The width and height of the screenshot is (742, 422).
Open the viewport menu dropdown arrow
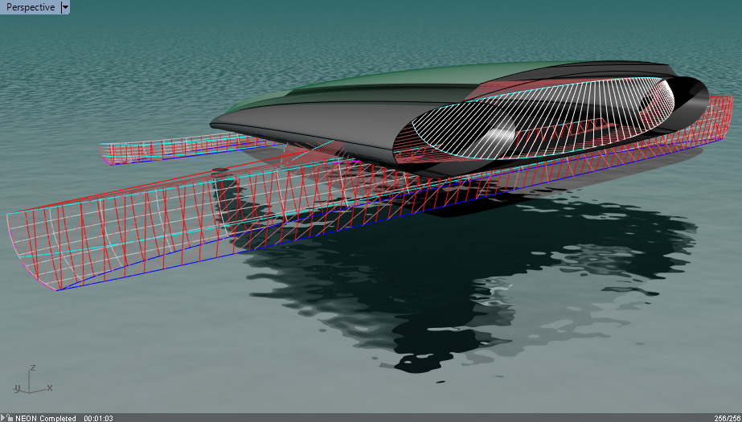pos(65,7)
